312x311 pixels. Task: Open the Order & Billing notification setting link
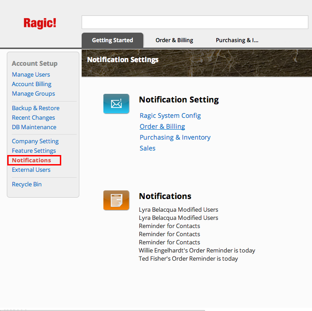pyautogui.click(x=162, y=126)
